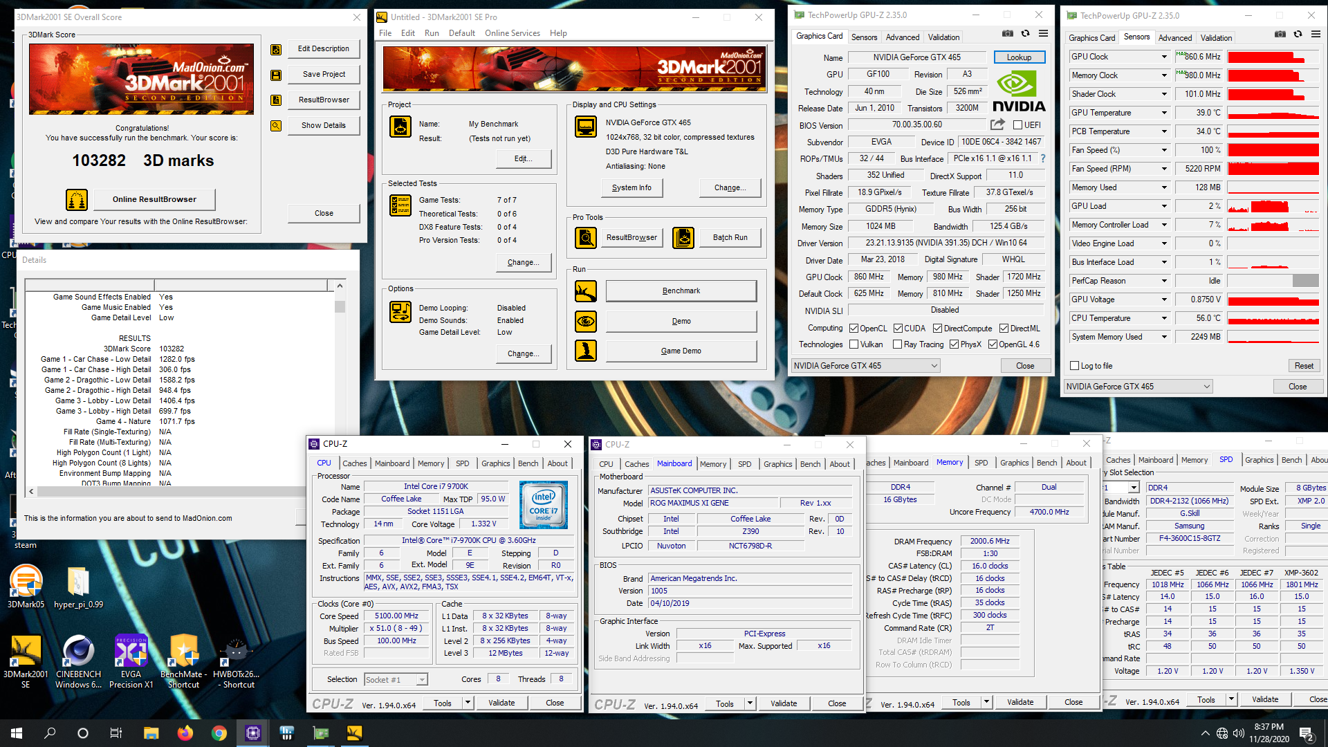Image resolution: width=1328 pixels, height=747 pixels.
Task: Open the CINEBENCH desktop icon
Action: [78, 661]
